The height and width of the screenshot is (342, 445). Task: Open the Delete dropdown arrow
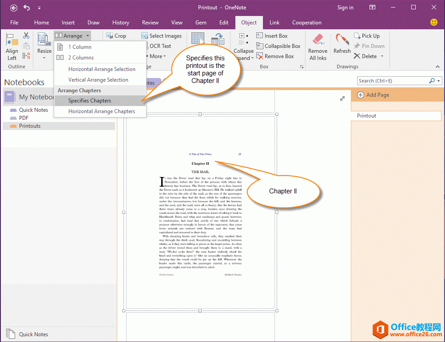(382, 56)
